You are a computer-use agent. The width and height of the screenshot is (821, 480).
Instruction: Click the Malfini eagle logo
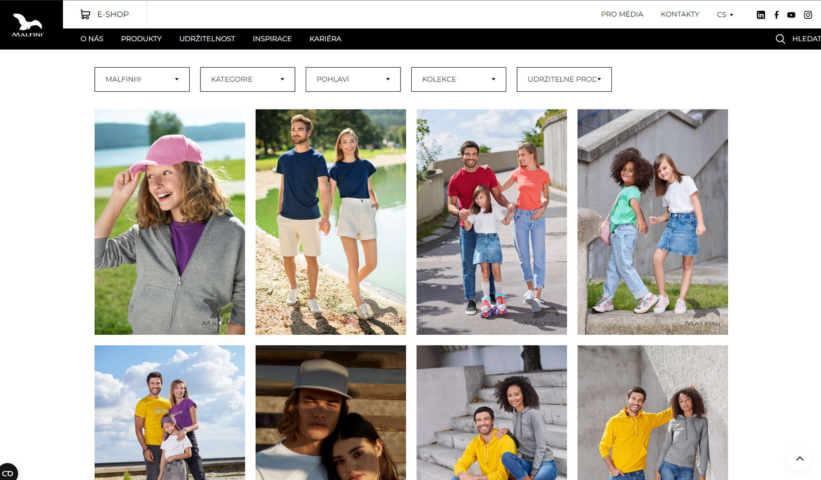point(28,25)
